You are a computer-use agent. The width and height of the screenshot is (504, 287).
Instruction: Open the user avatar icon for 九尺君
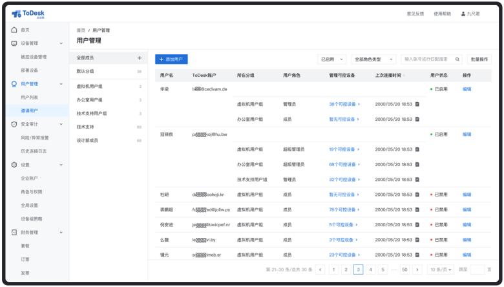(x=463, y=14)
